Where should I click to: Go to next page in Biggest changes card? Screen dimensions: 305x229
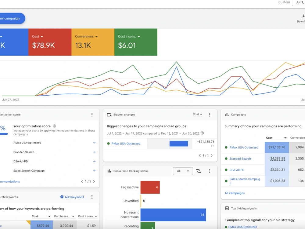(212, 156)
